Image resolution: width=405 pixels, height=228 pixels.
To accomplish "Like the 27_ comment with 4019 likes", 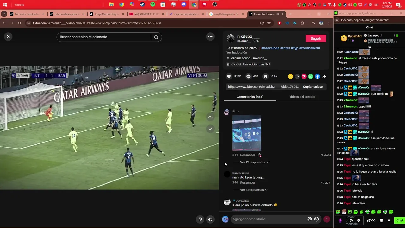I will [x=322, y=155].
